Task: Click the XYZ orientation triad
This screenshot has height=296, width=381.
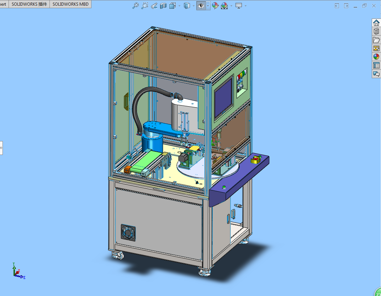Action: (18, 271)
